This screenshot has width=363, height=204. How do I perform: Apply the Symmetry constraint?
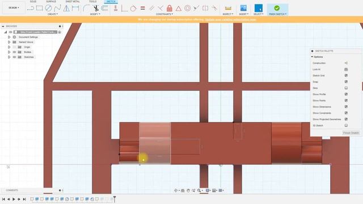coord(205,8)
